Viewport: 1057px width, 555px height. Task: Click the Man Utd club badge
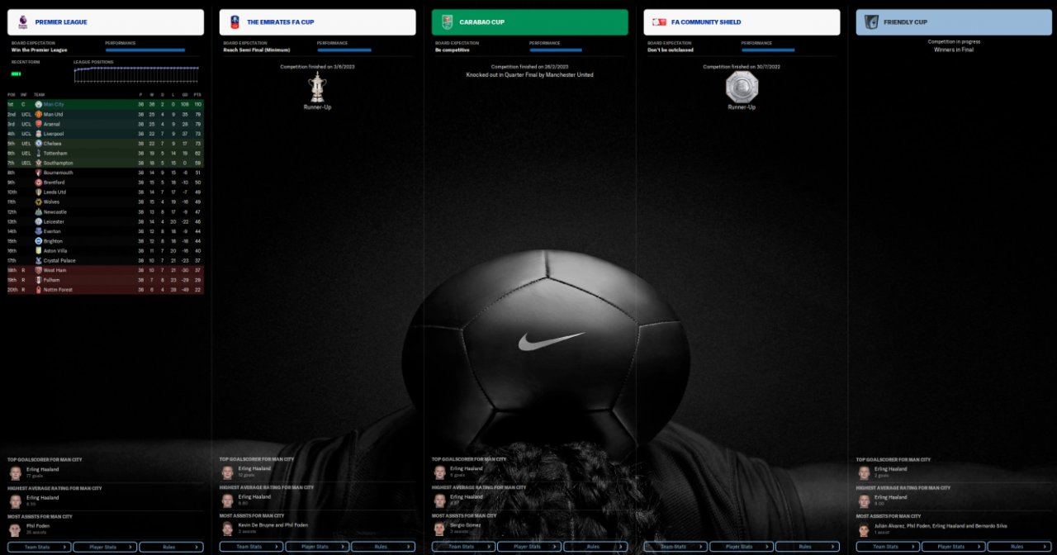[39, 114]
